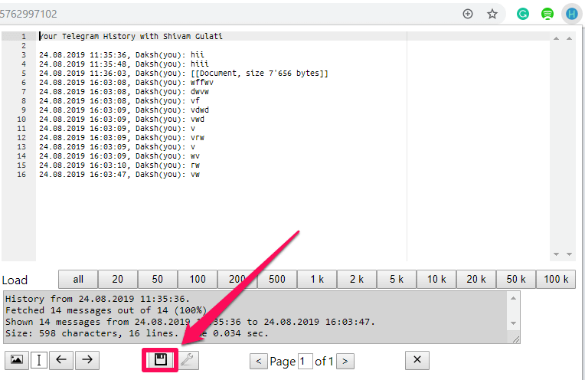Open the Chrome profile avatar H
This screenshot has height=380, width=585.
point(571,15)
